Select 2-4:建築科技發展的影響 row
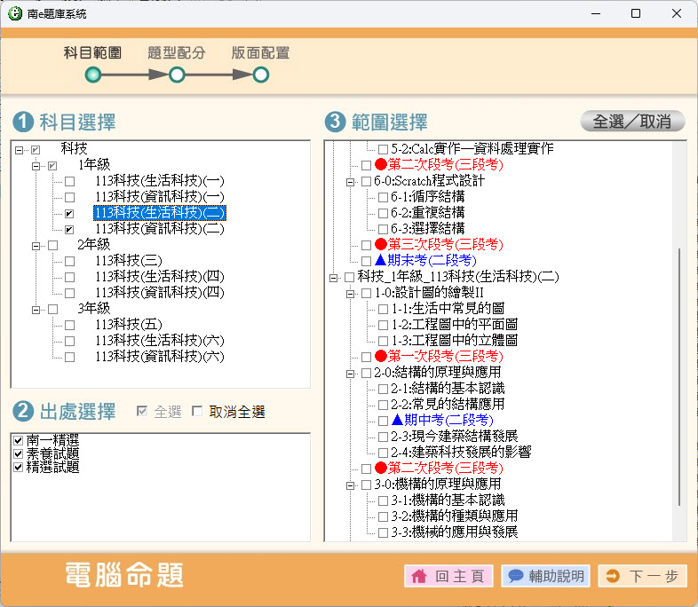This screenshot has width=698, height=607. (x=461, y=453)
